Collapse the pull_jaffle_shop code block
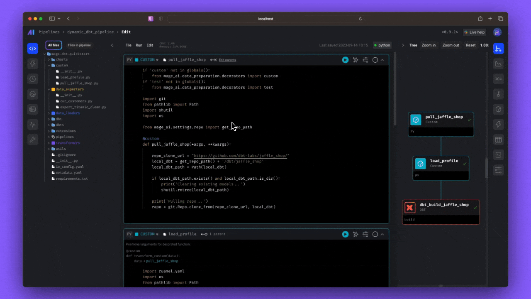Viewport: 531px width, 299px height. tap(382, 60)
